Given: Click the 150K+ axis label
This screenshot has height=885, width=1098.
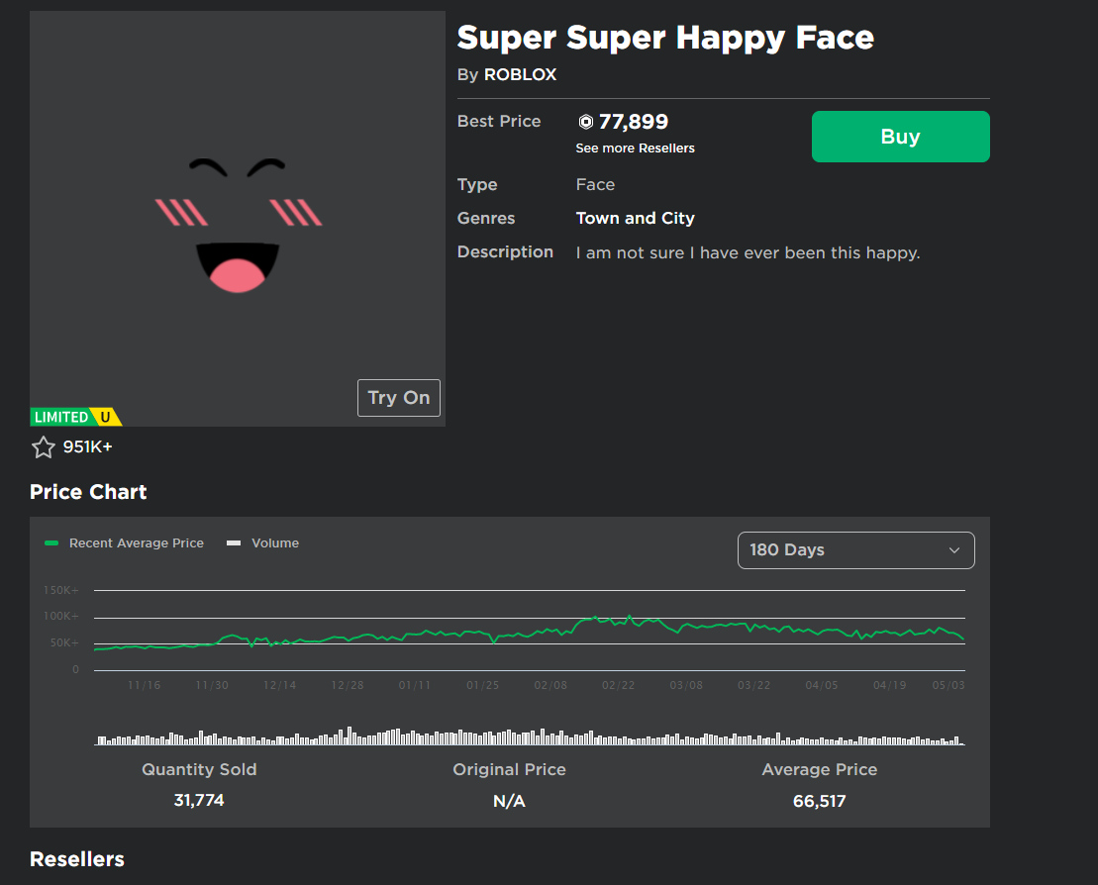Looking at the screenshot, I should click(x=61, y=590).
